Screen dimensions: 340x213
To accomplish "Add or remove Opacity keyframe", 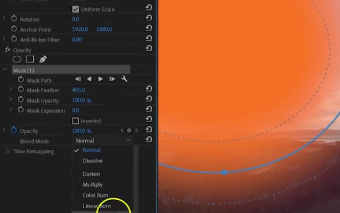I will click(x=129, y=130).
